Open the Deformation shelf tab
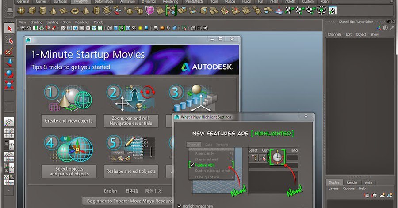The height and width of the screenshot is (208, 398). coord(103,1)
